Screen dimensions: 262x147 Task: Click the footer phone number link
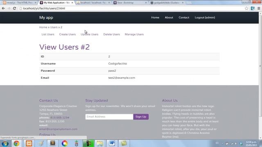(60, 118)
